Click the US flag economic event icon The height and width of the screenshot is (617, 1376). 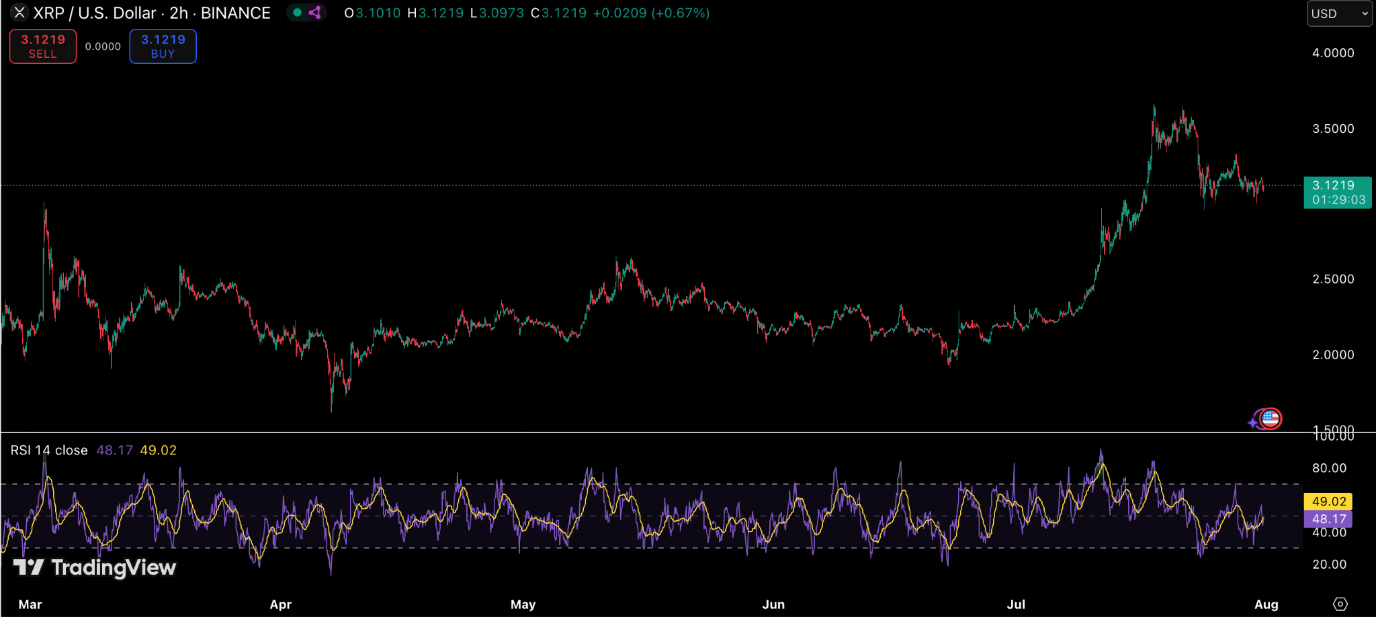coord(1270,419)
